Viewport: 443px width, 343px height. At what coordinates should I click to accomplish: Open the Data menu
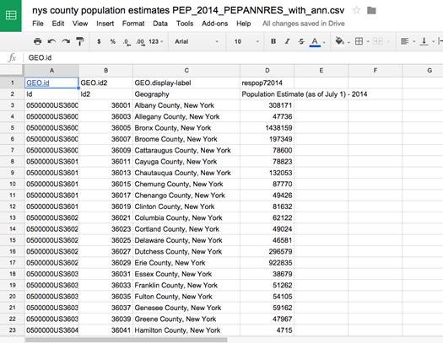click(160, 24)
